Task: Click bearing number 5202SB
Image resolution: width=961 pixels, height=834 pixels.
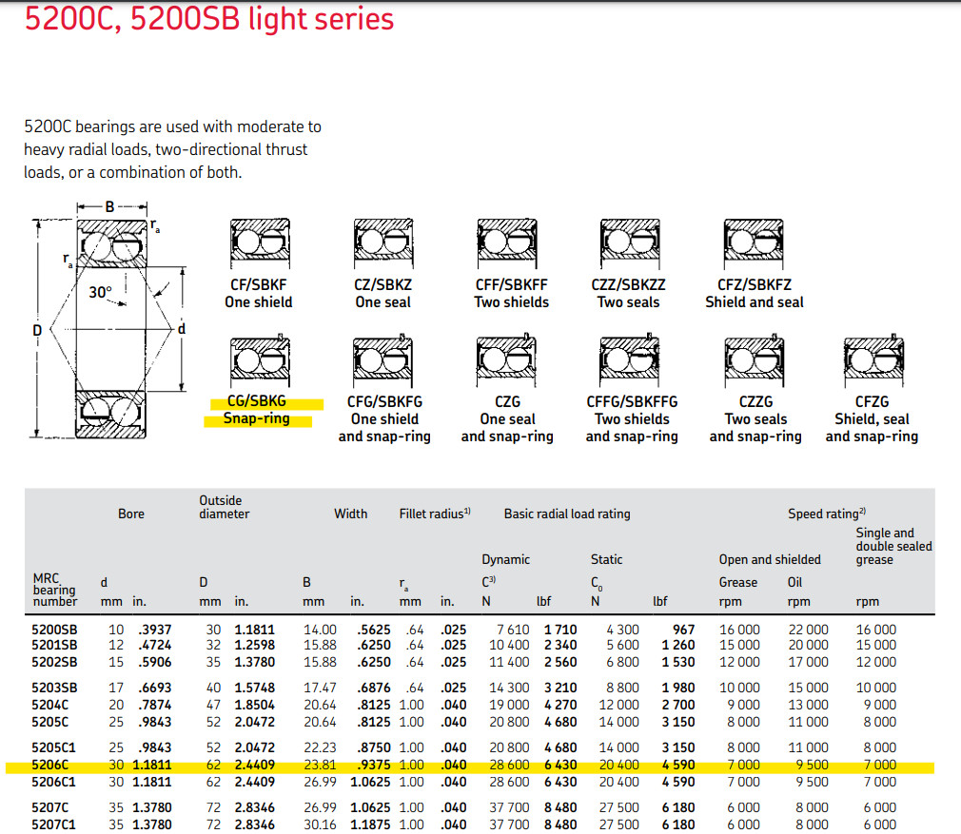Action: coord(54,662)
